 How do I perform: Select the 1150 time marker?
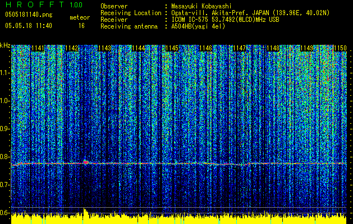(x=340, y=49)
